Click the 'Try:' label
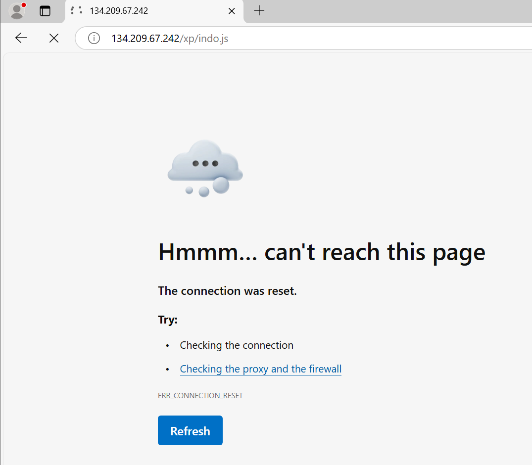Viewport: 532px width, 465px height. click(x=168, y=320)
